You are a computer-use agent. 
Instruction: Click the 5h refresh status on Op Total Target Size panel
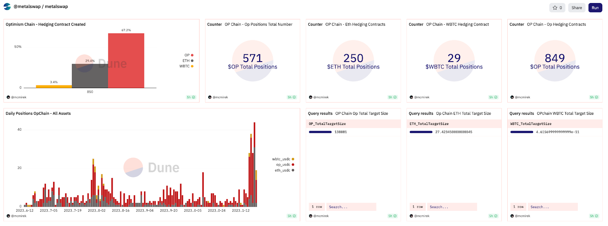[392, 216]
